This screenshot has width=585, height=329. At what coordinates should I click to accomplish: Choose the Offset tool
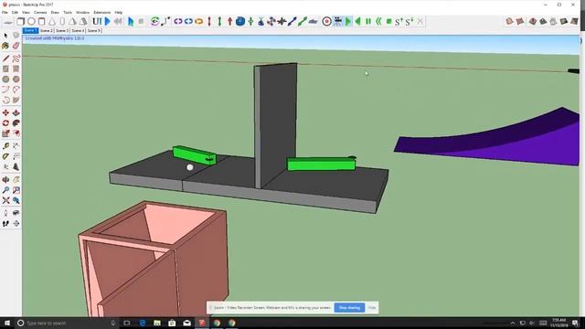click(x=16, y=133)
